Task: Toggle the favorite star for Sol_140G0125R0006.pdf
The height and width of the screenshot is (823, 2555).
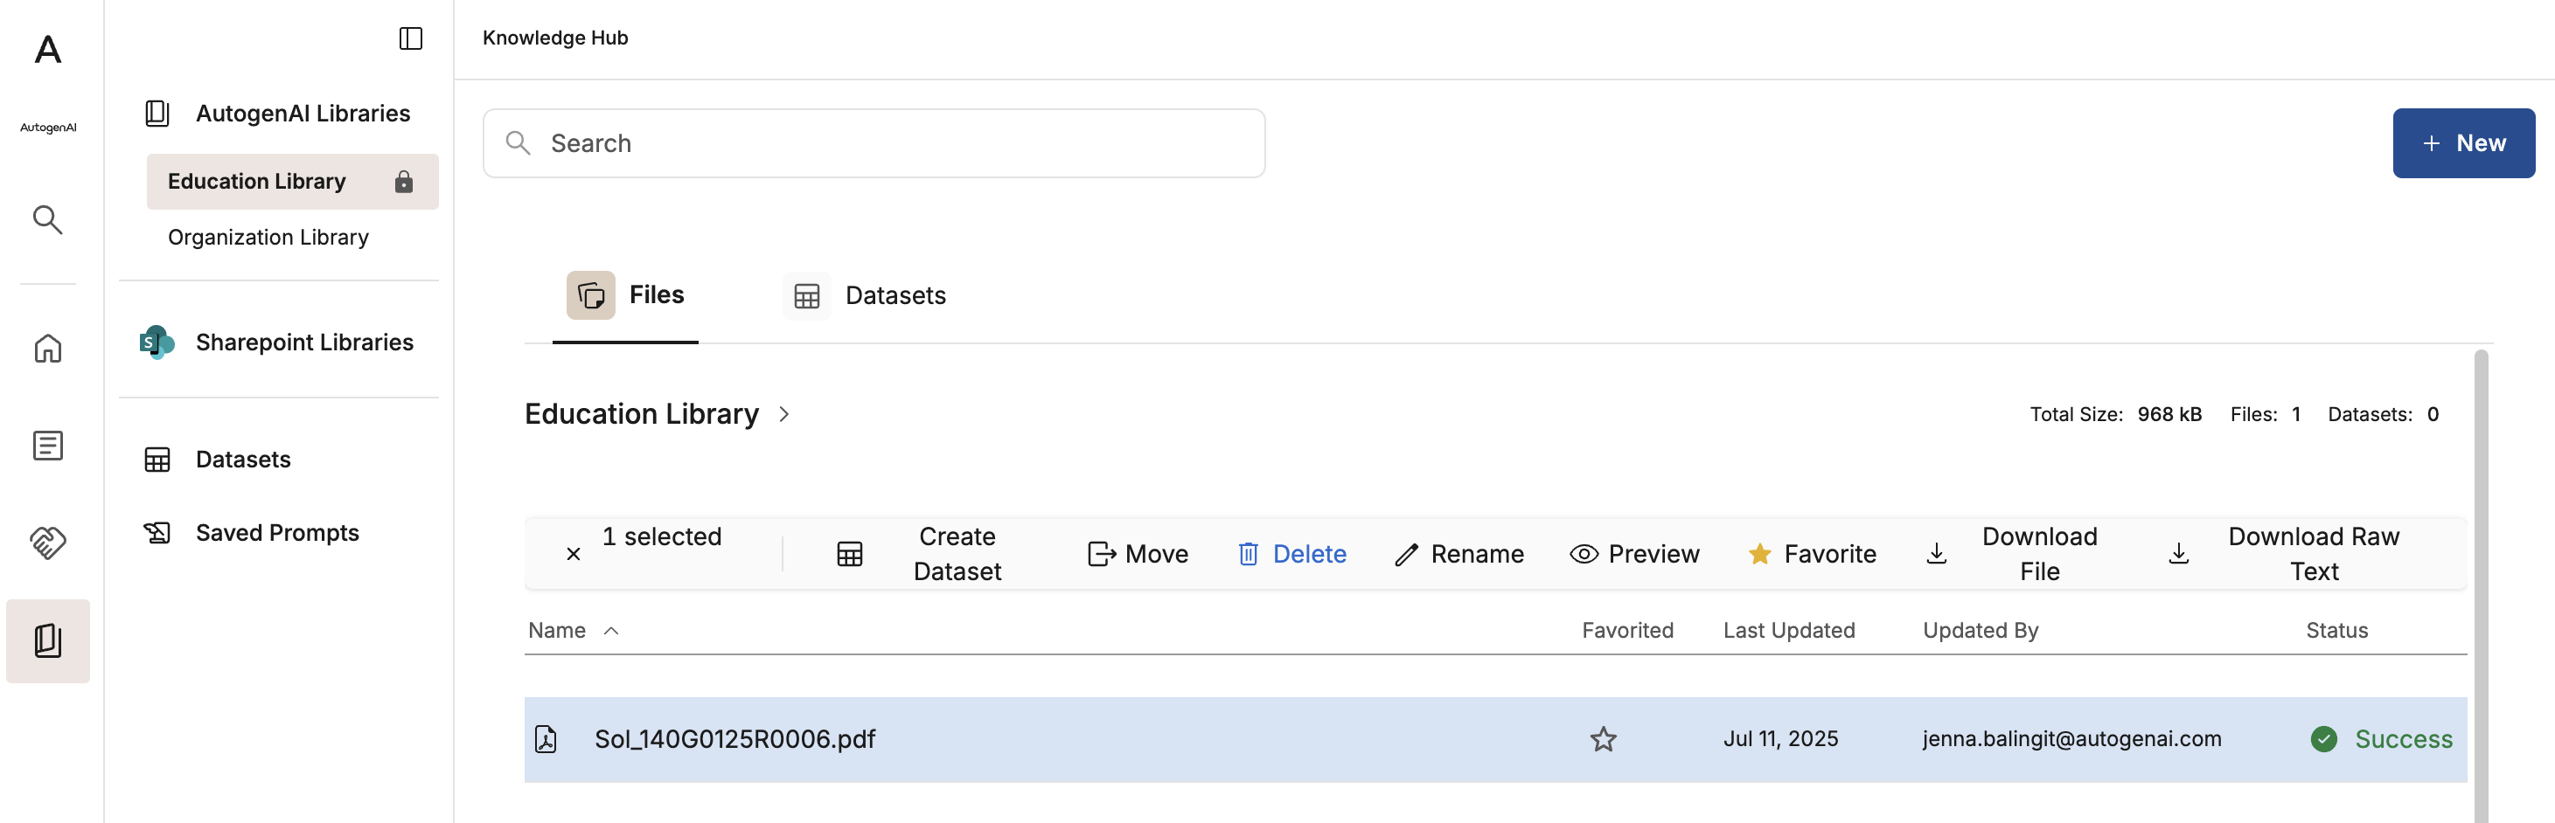Action: (1603, 739)
